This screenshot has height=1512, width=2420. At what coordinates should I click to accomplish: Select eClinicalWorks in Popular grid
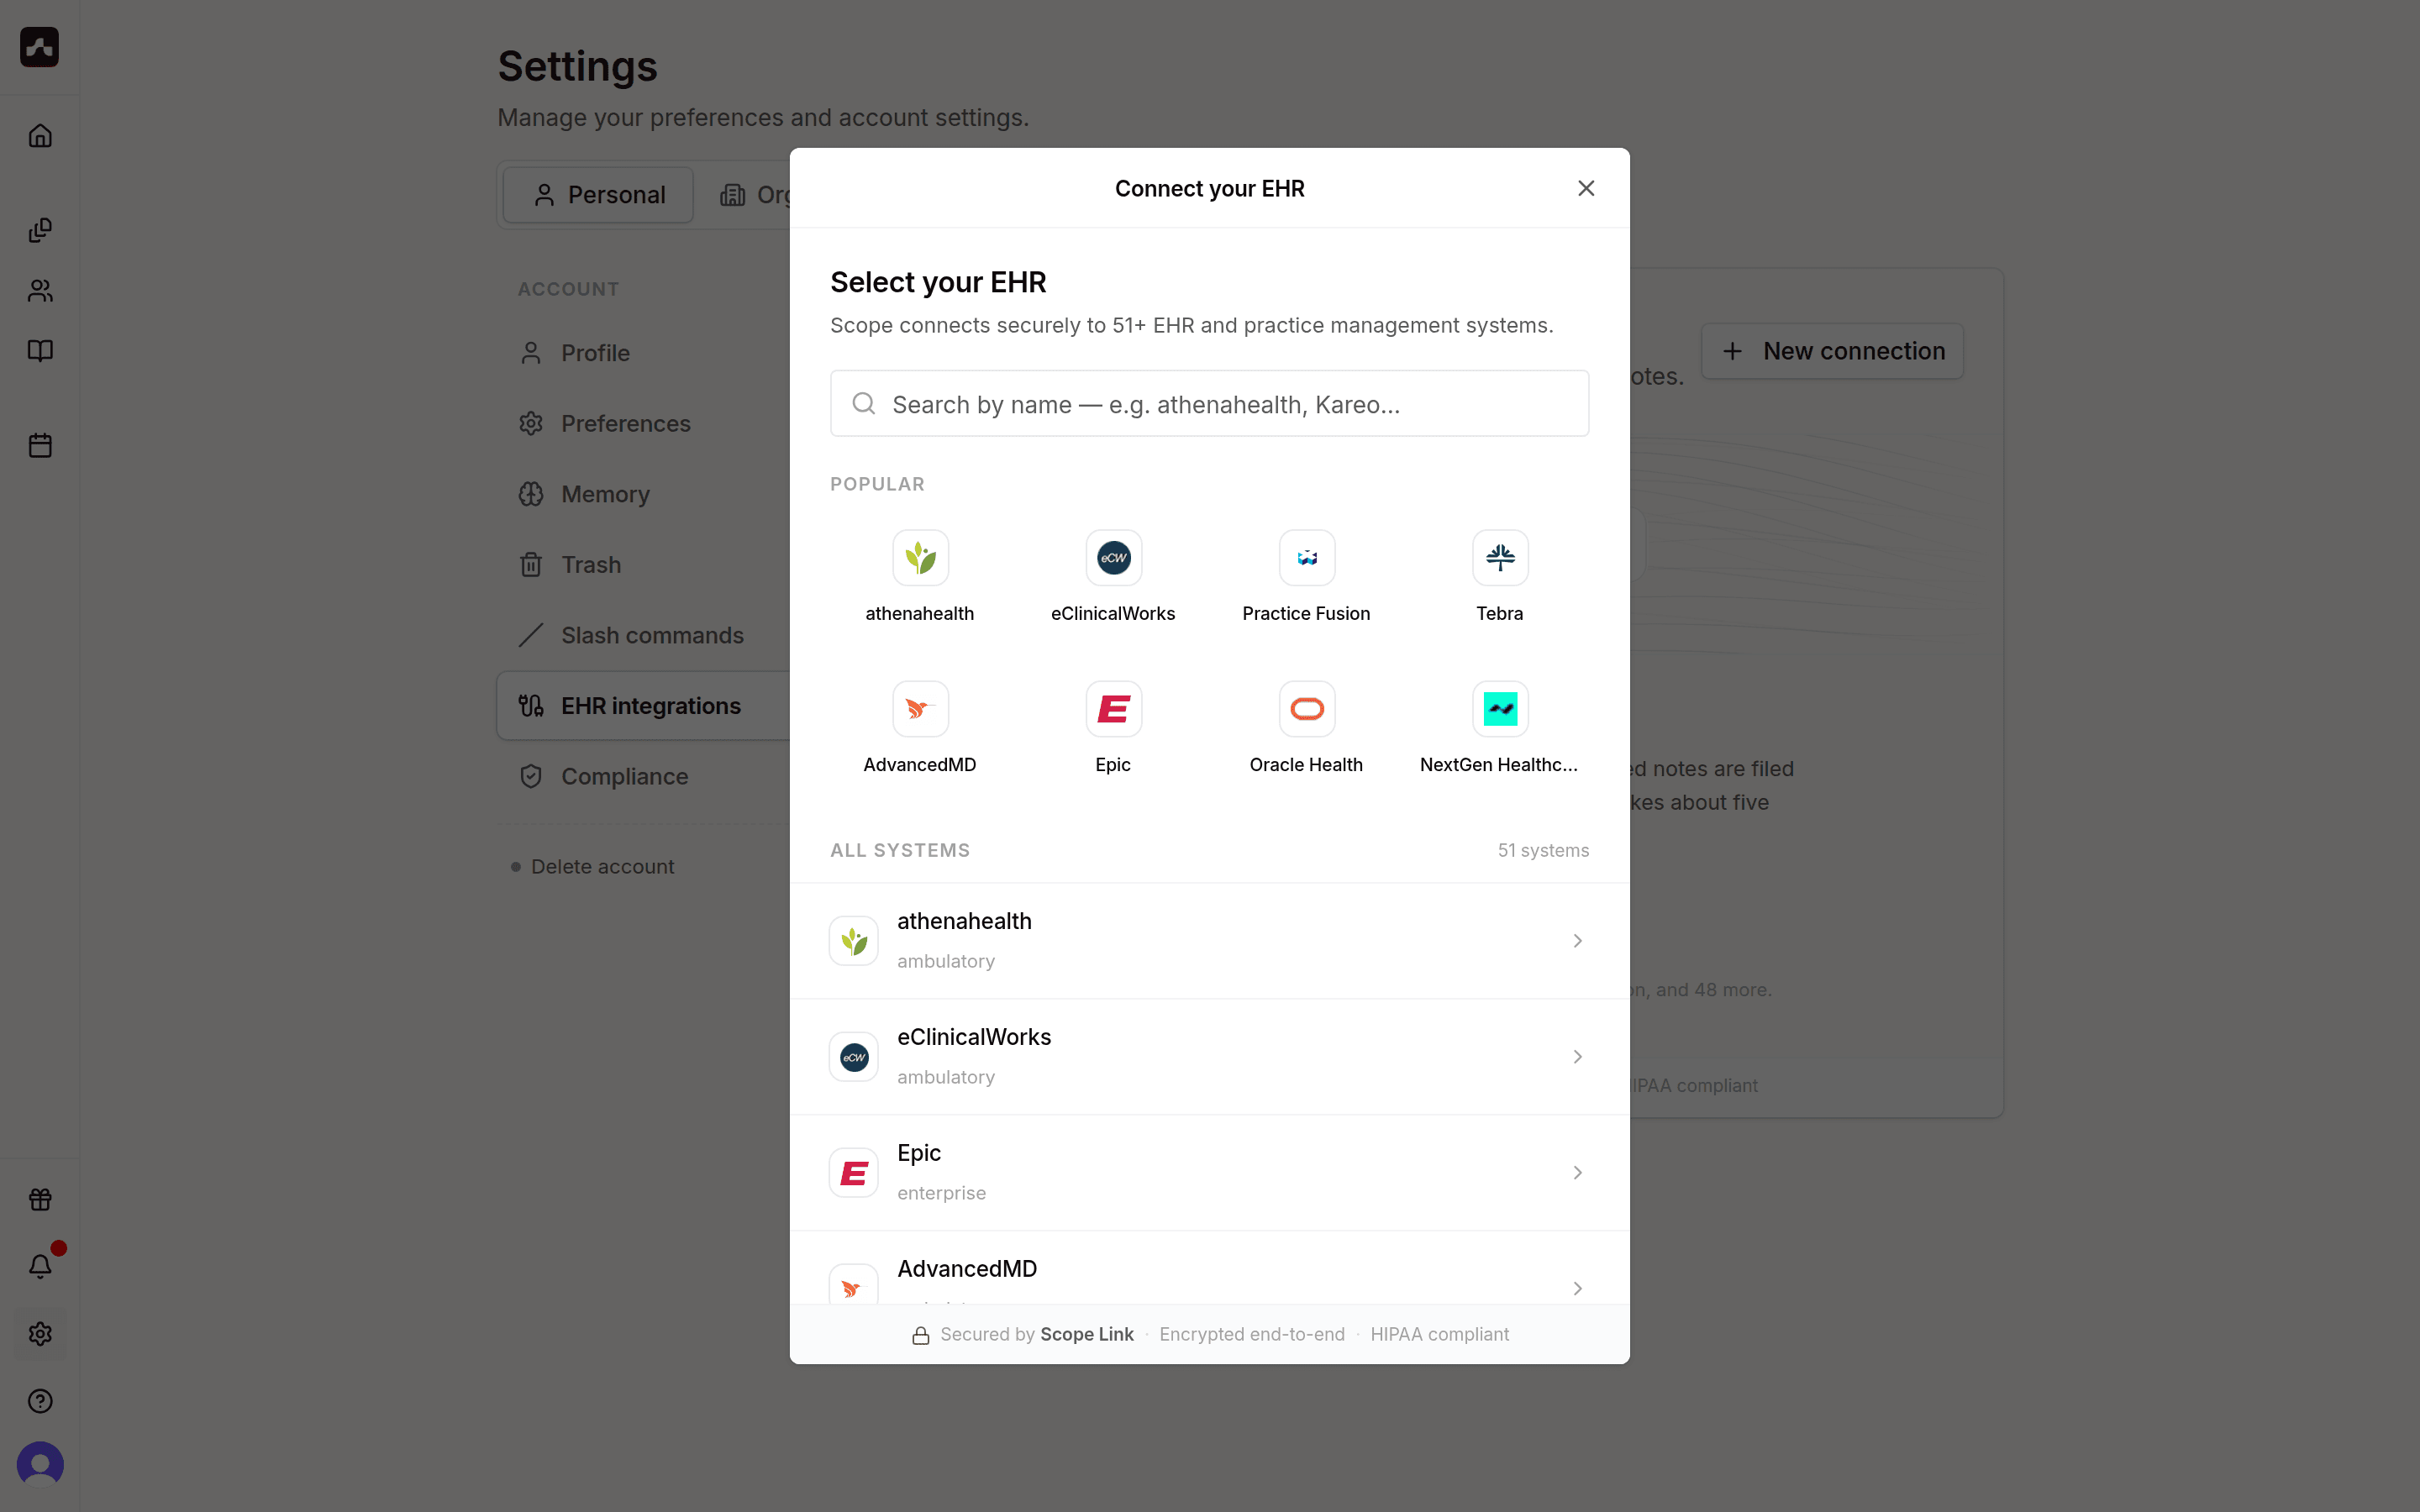[1113, 577]
